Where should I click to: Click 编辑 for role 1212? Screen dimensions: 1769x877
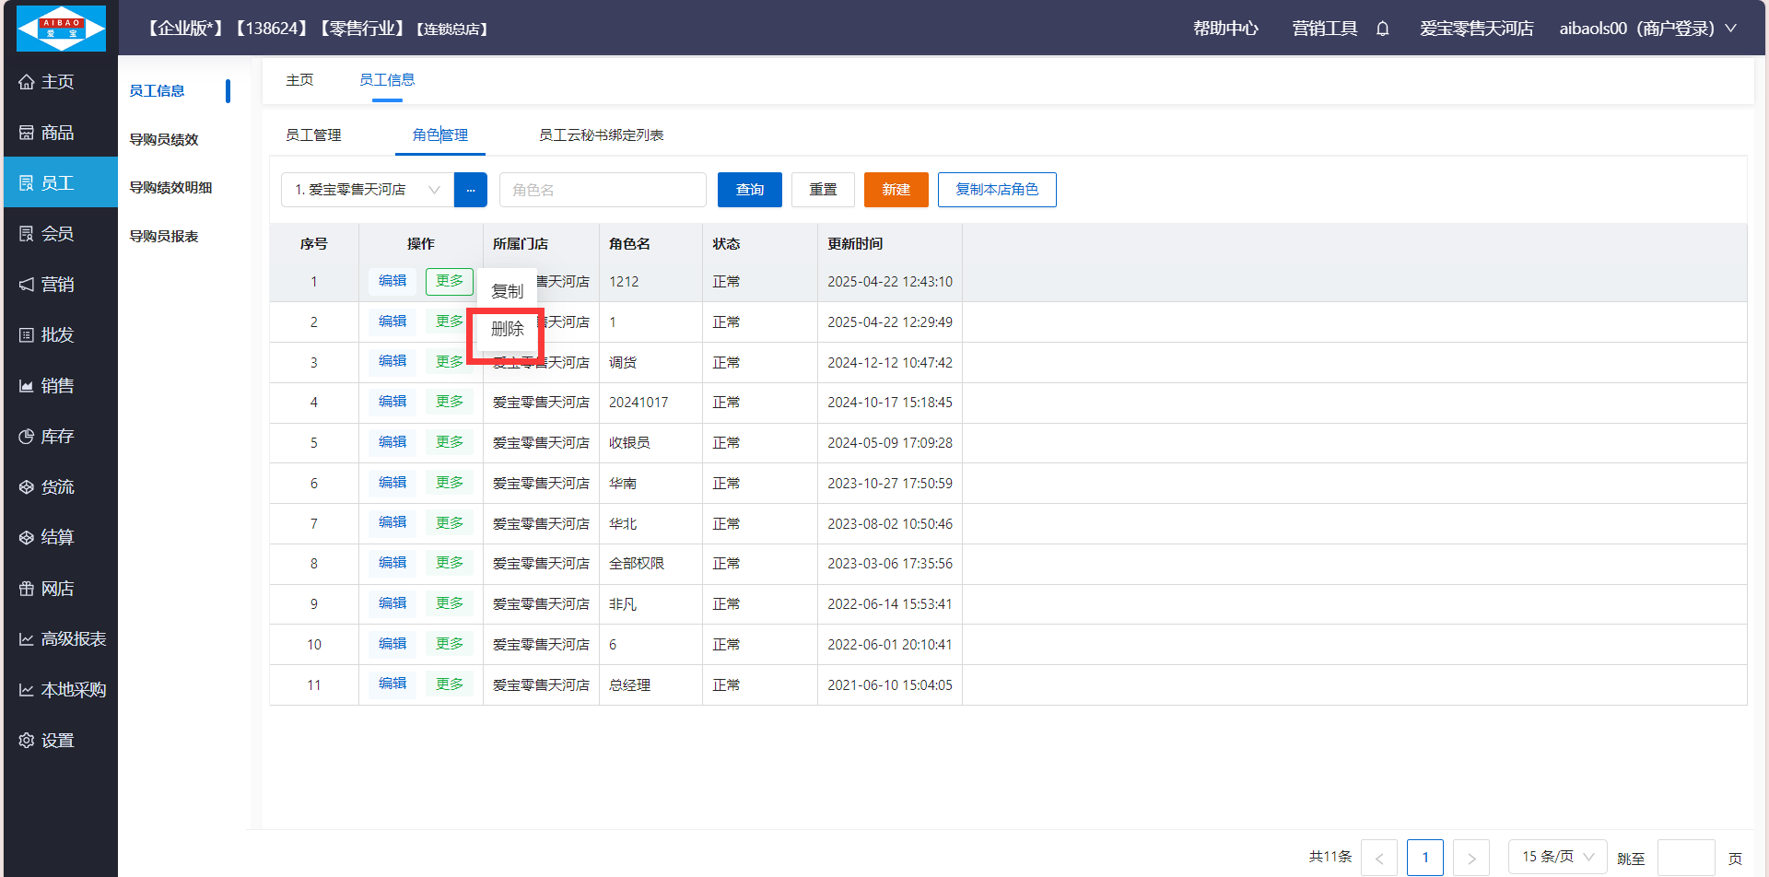[392, 281]
